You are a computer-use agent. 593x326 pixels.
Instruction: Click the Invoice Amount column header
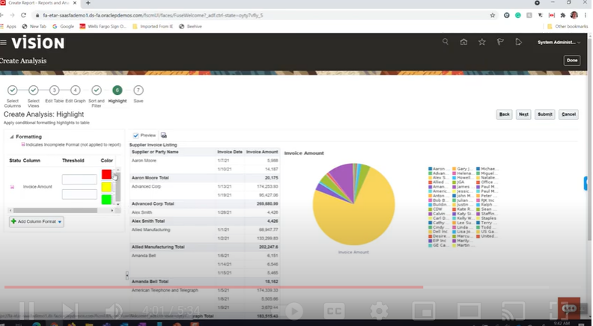[x=262, y=152]
